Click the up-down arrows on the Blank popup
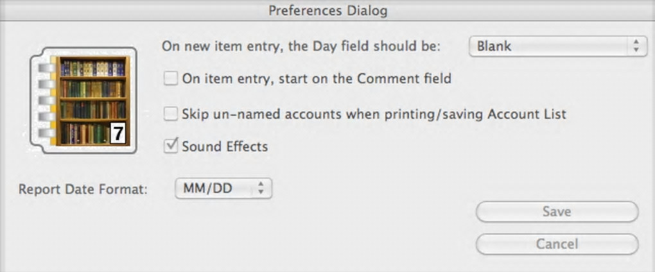Screen dimensions: 655x272 click(x=636, y=46)
